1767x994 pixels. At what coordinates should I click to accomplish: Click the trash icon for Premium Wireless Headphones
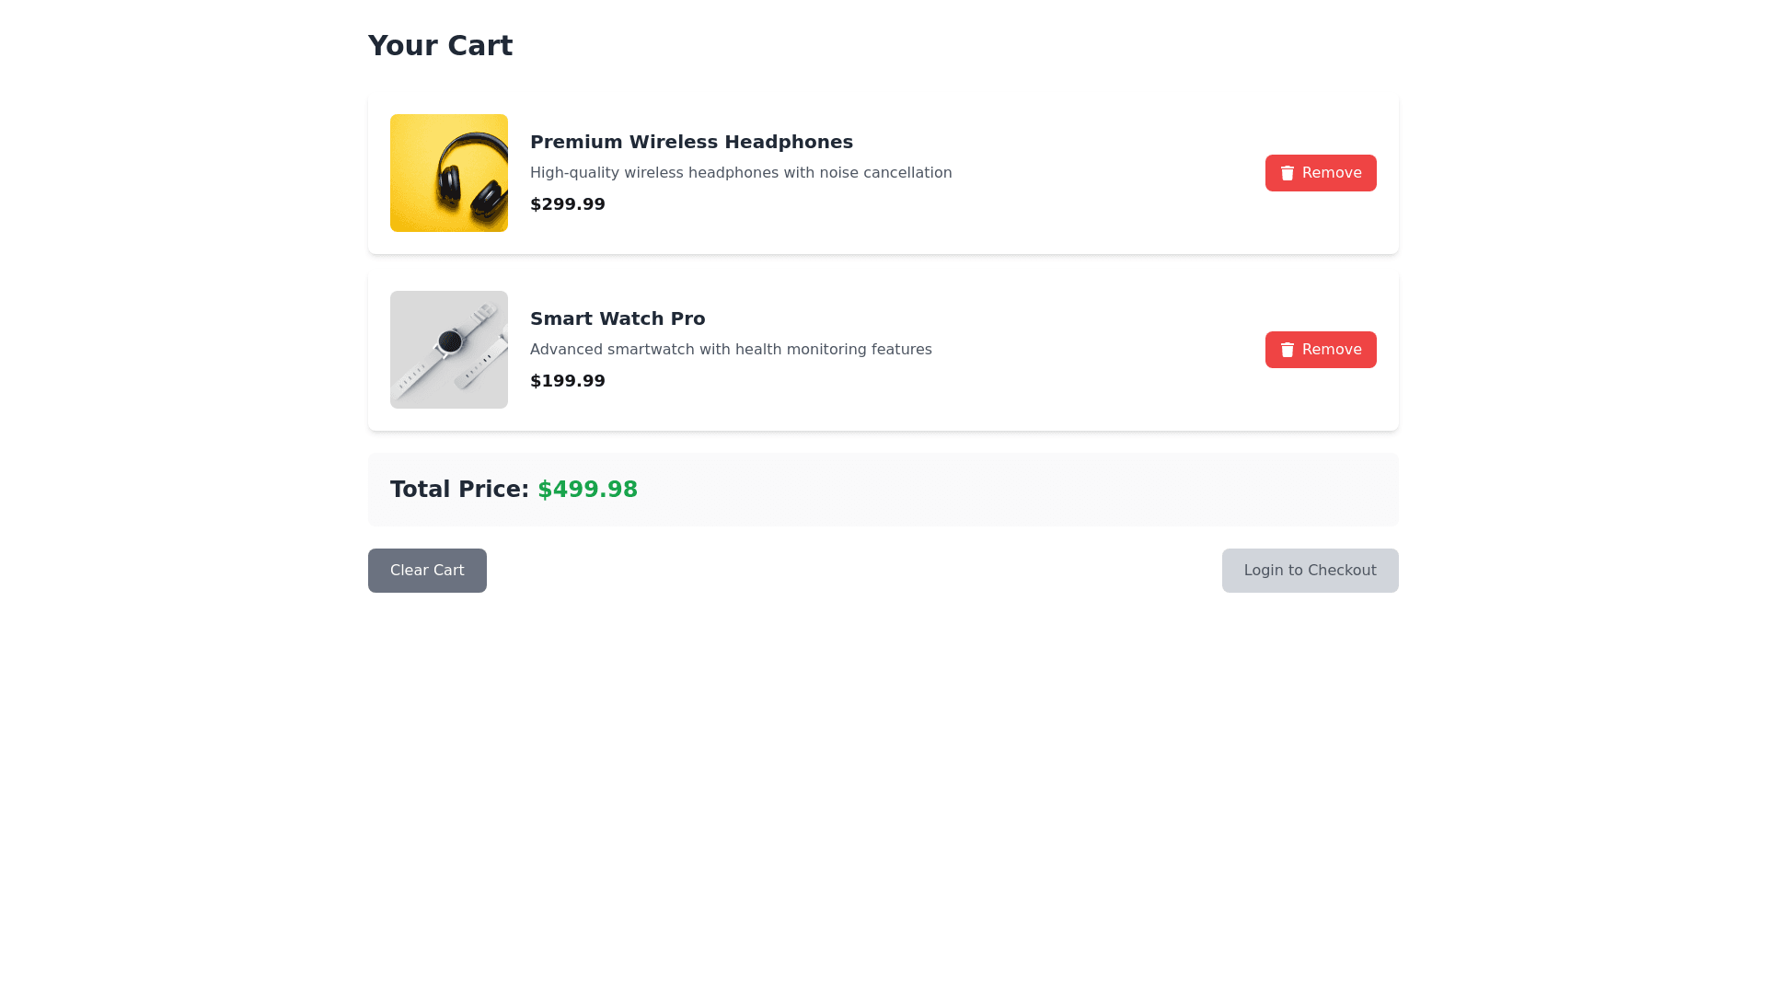click(x=1288, y=173)
